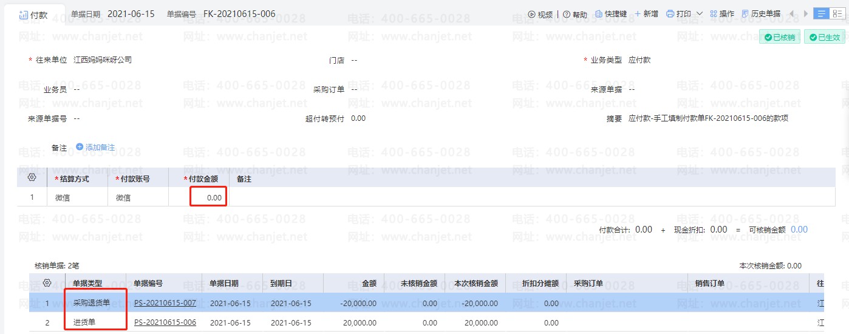The width and height of the screenshot is (849, 334).
Task: Click the 单据日期 value 2021-06-15 in header
Action: tap(131, 13)
